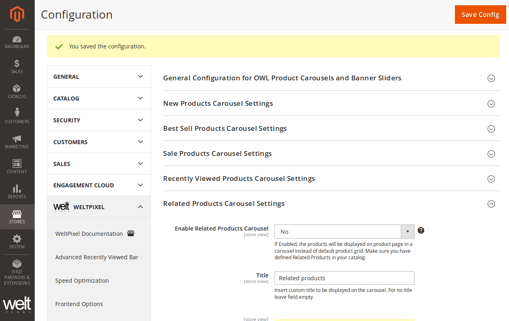Click the help question mark icon
The image size is (509, 321).
click(421, 231)
